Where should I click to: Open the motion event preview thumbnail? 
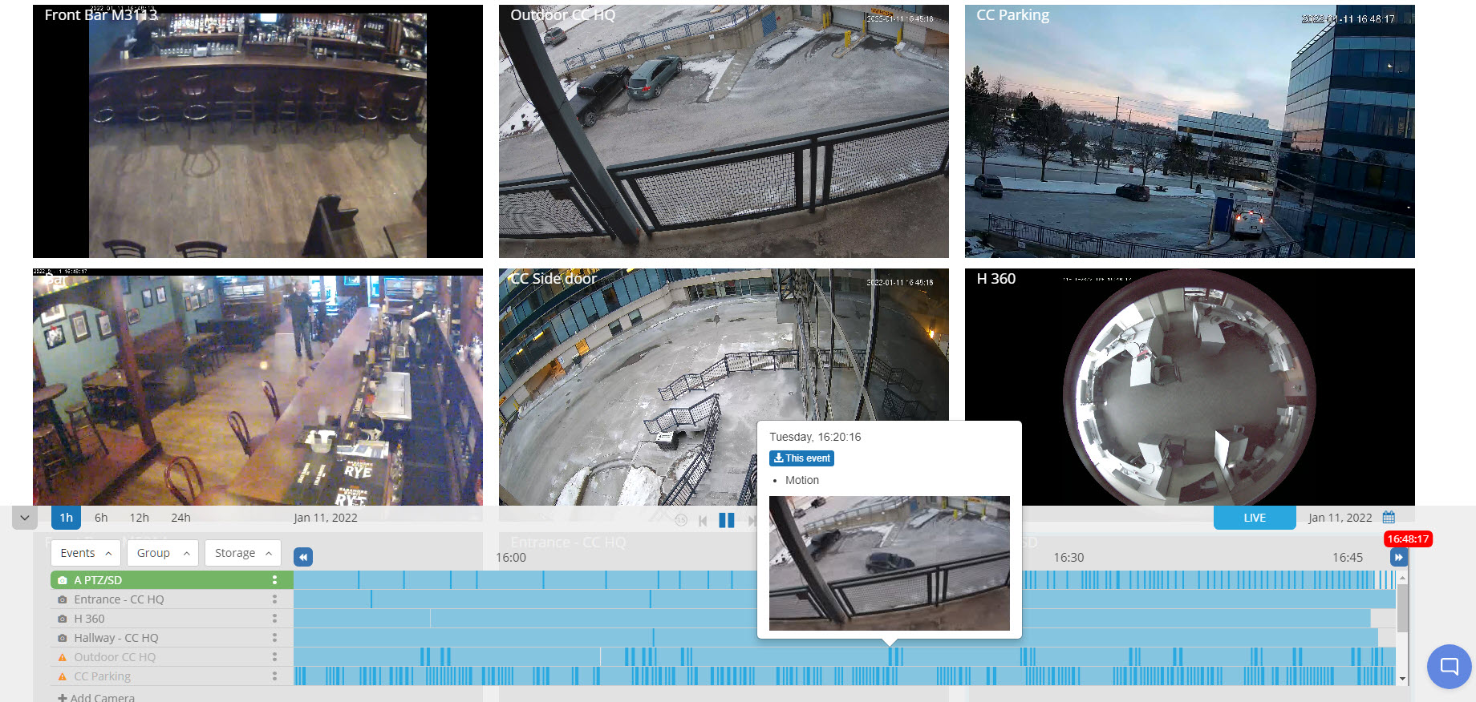tap(890, 563)
